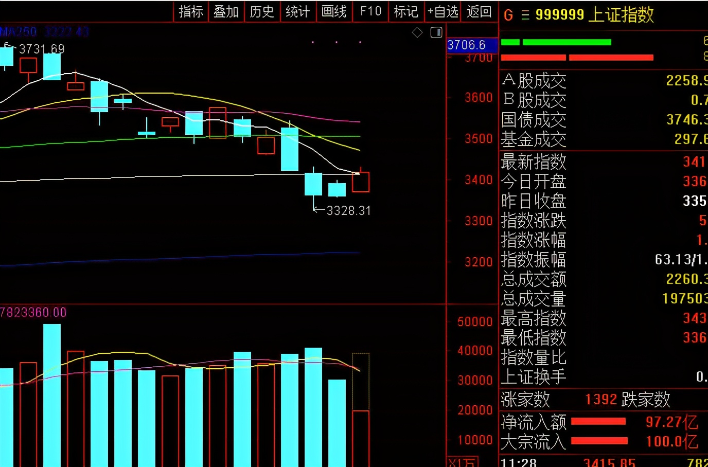Select the 画线 draw line tool
The height and width of the screenshot is (467, 708).
pyautogui.click(x=333, y=11)
